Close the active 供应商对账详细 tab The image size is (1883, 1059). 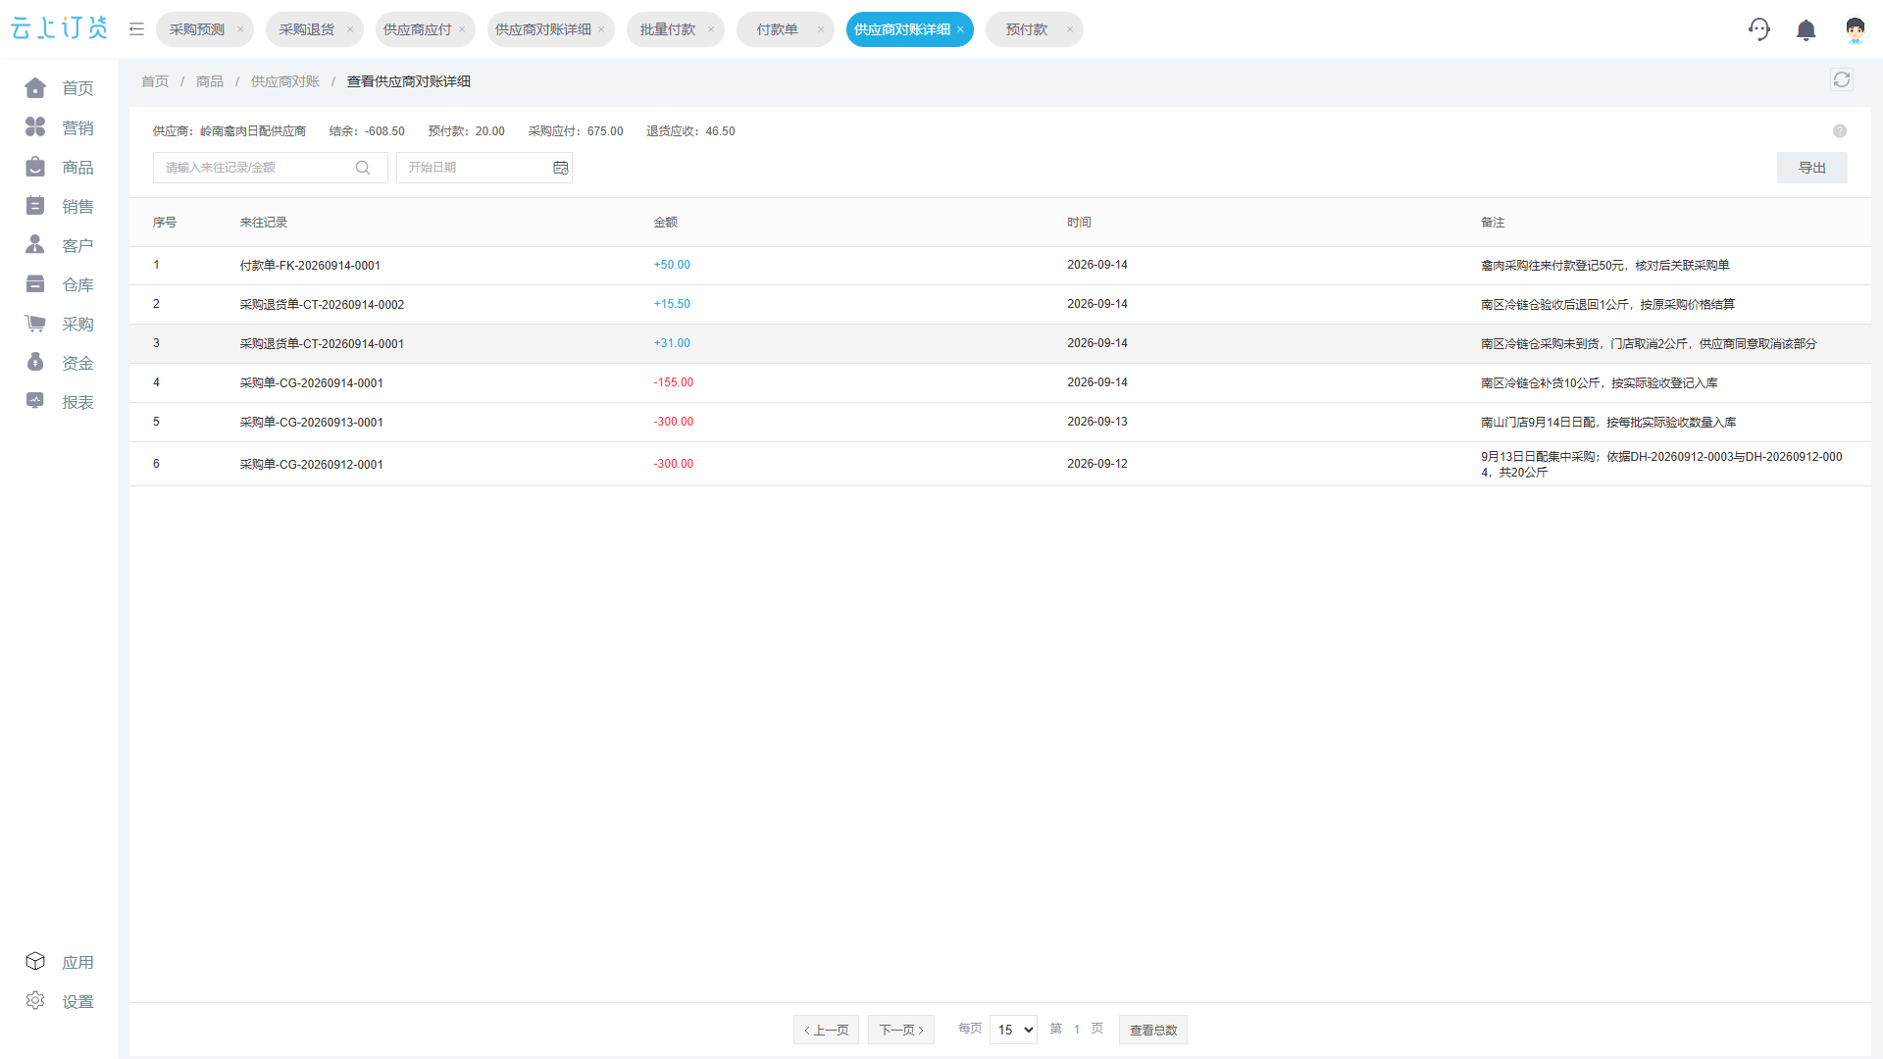960,29
